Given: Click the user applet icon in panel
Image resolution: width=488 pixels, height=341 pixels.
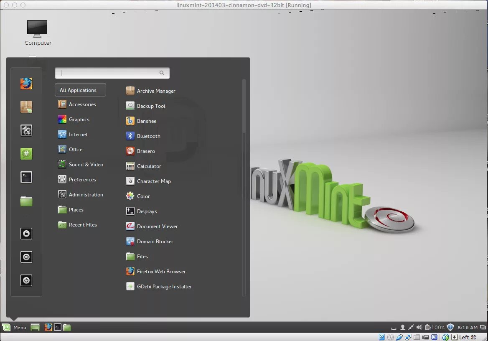Looking at the screenshot, I should (402, 327).
